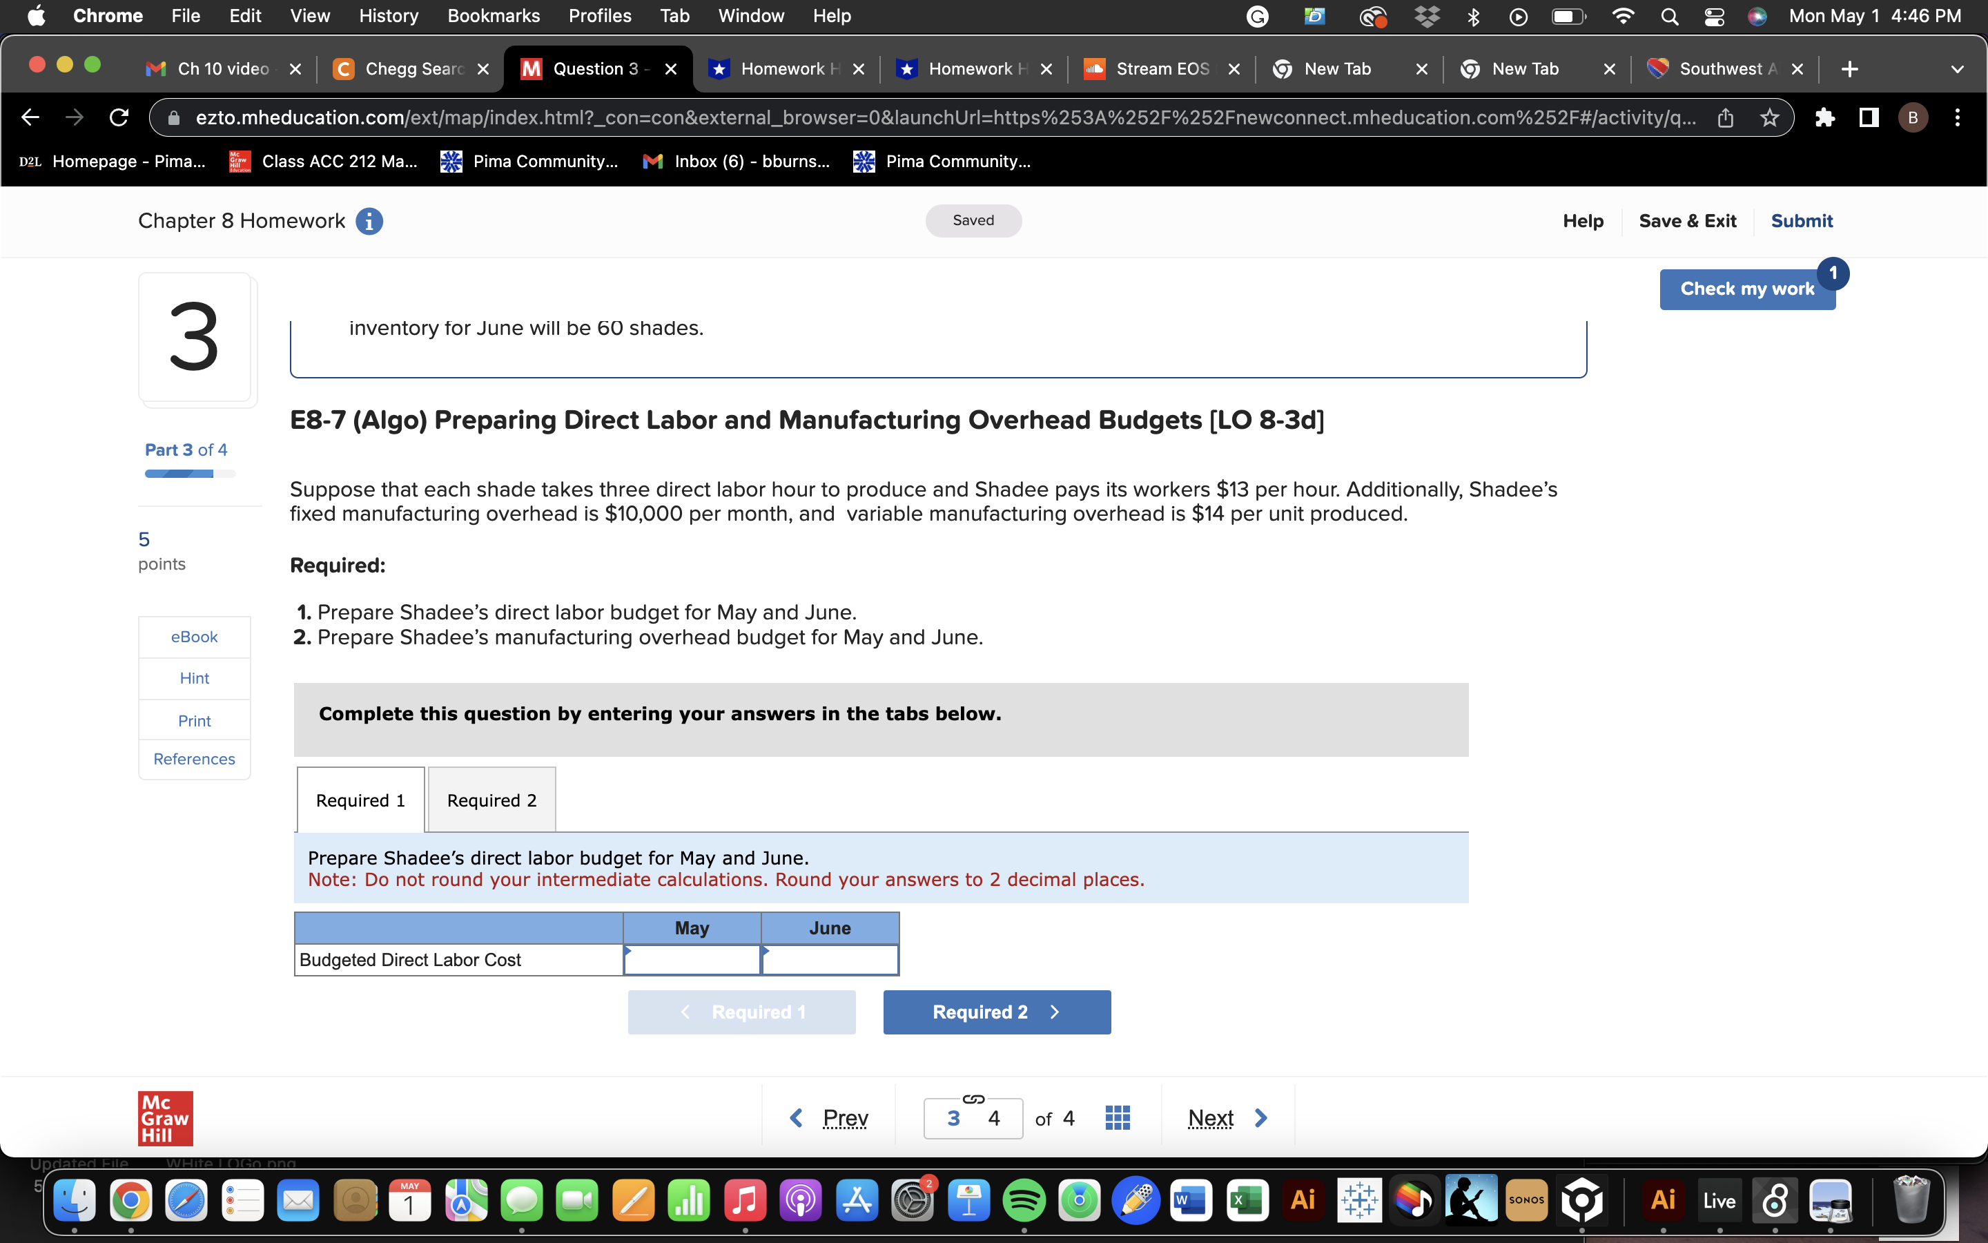
Task: Click the Part 3 of 4 progress bar
Action: pos(190,474)
